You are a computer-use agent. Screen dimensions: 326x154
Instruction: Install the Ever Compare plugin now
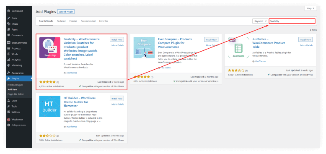(211, 39)
